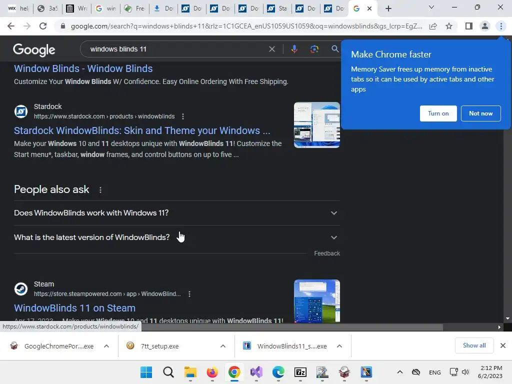This screenshot has height=384, width=512.
Task: Share this page icon in address bar
Action: pyautogui.click(x=433, y=26)
